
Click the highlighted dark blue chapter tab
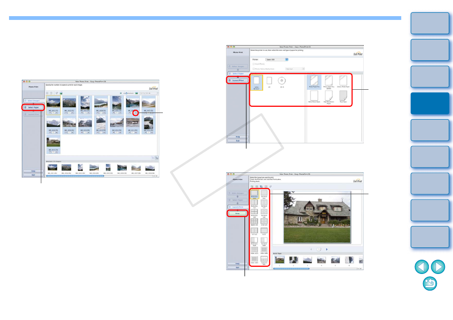tap(430, 104)
